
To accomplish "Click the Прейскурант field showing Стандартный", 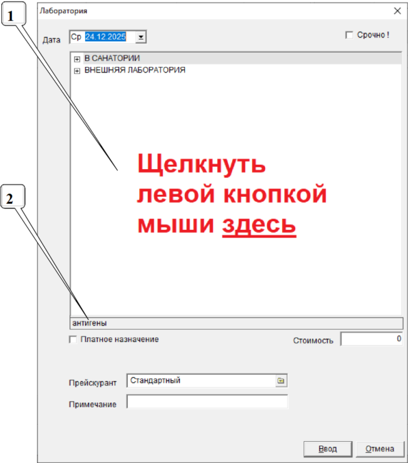I will 201,380.
